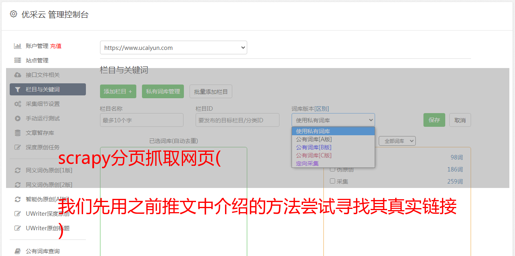The image size is (515, 256).
Task: Click the red 充值 link
Action: point(56,46)
